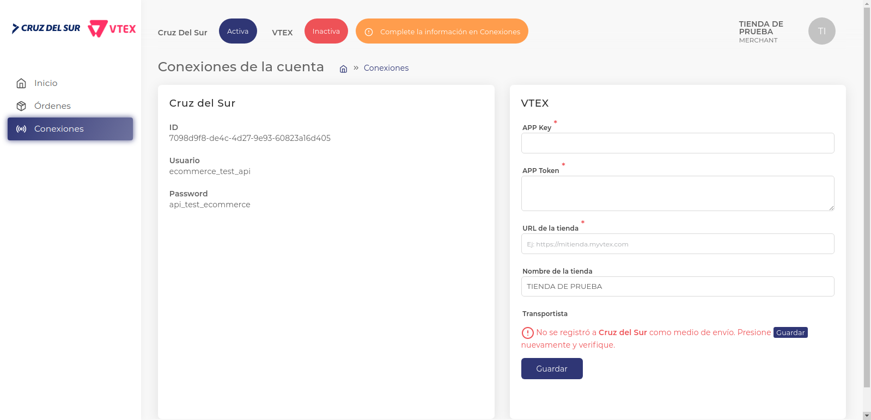
Task: Click the VTEX logo in sidebar
Action: click(x=112, y=29)
